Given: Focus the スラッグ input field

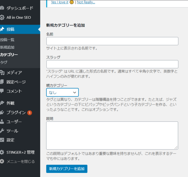Looking at the screenshot, I should [112, 64].
